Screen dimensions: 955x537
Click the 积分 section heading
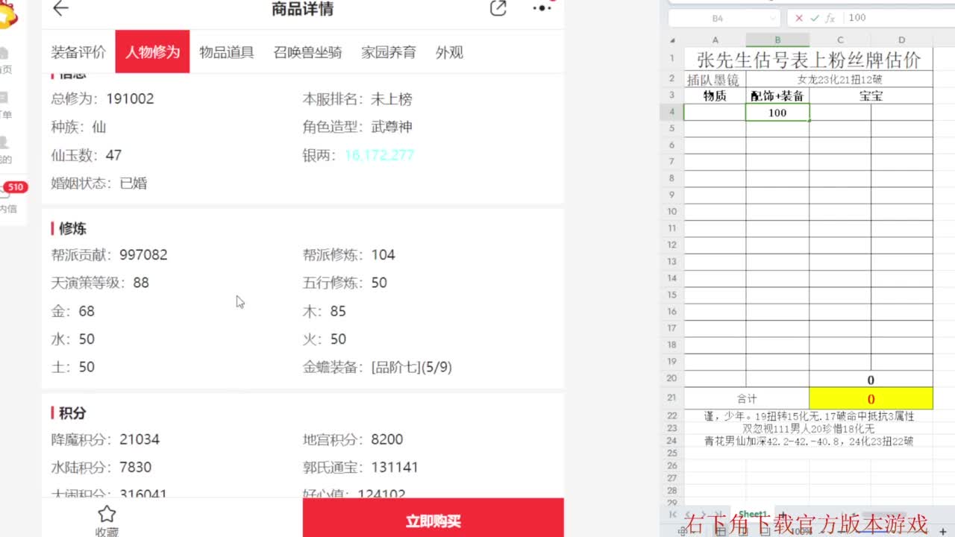pos(72,413)
